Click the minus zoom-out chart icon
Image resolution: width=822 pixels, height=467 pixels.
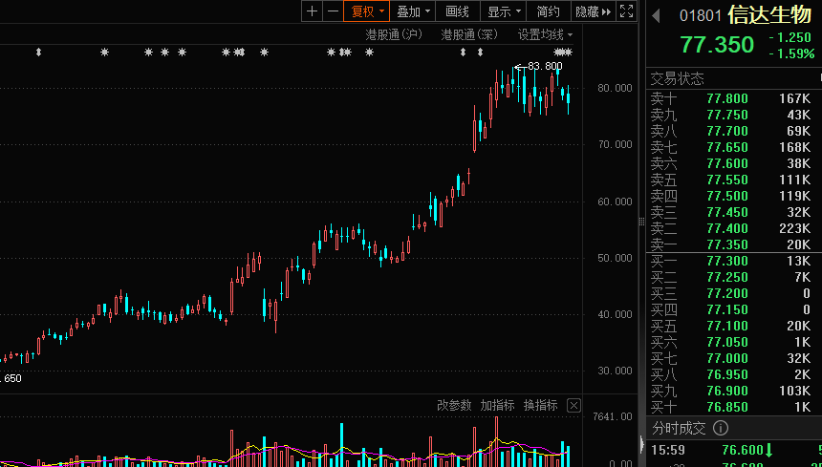pyautogui.click(x=332, y=11)
